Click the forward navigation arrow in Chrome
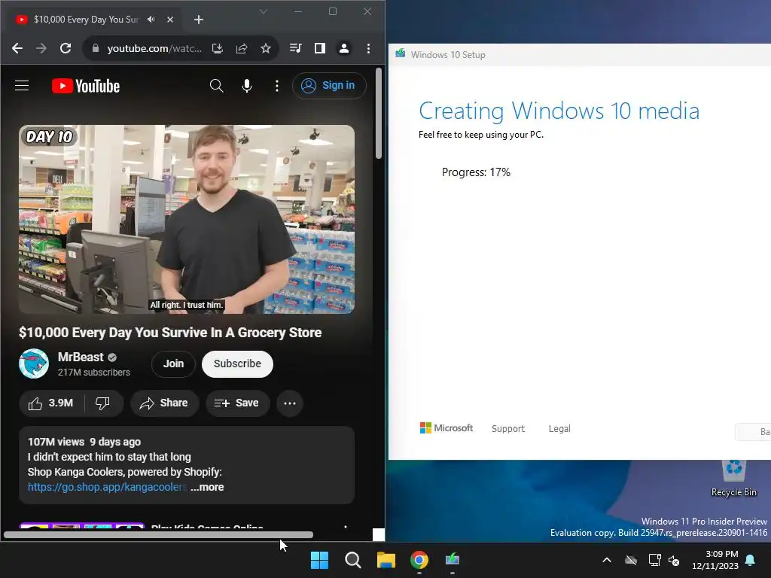The width and height of the screenshot is (771, 578). [41, 48]
